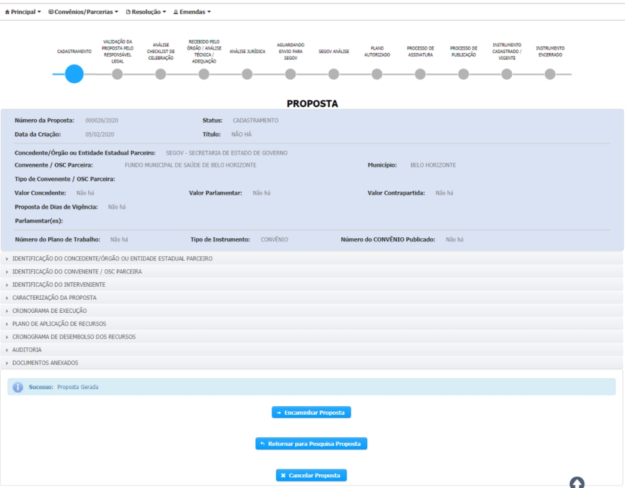Click Retornar para Pesquisa Proposta button
The height and width of the screenshot is (488, 625).
(311, 444)
